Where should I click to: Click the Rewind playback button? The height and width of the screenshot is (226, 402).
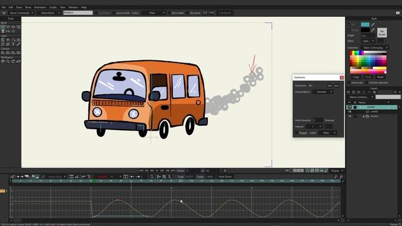tap(141, 170)
